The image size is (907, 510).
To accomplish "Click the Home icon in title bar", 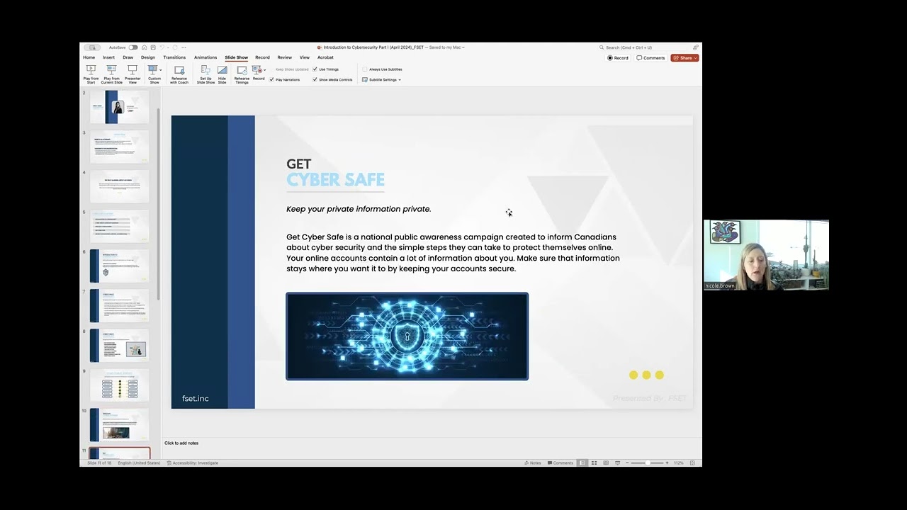I will 145,47.
